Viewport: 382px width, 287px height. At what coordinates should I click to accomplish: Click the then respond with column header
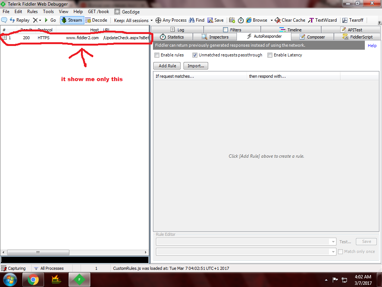pyautogui.click(x=293, y=76)
